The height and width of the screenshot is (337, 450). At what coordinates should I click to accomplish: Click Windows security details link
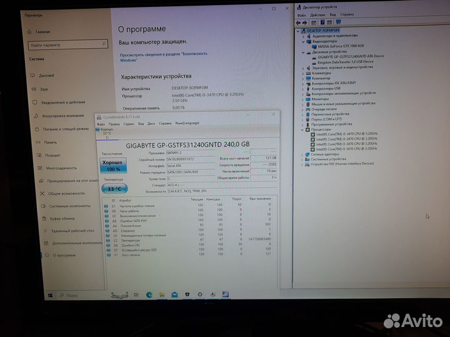tap(163, 57)
